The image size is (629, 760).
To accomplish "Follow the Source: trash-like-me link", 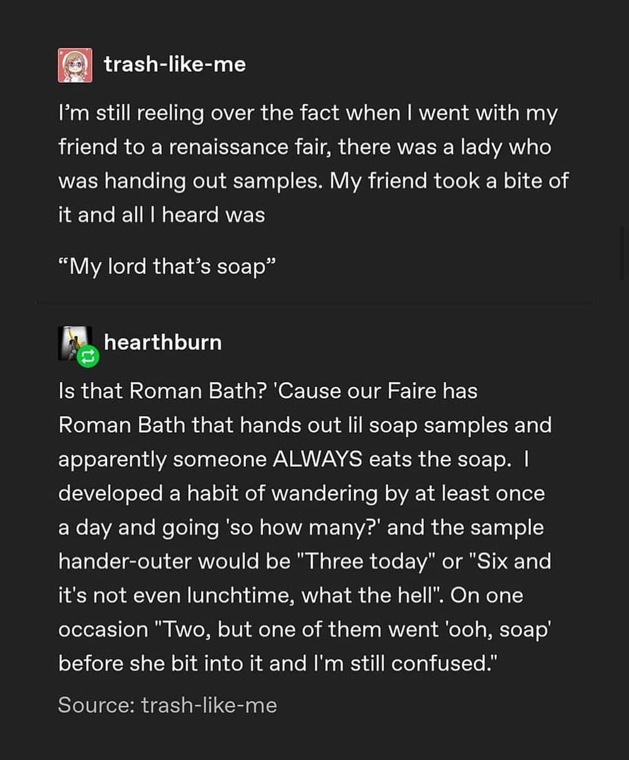I will (x=209, y=705).
